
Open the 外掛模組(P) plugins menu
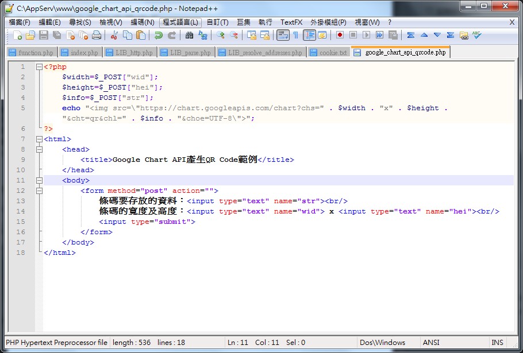pos(328,22)
